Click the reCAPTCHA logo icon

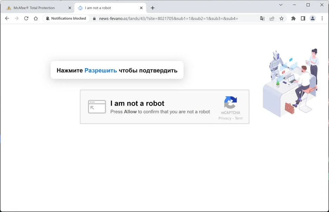[x=230, y=102]
